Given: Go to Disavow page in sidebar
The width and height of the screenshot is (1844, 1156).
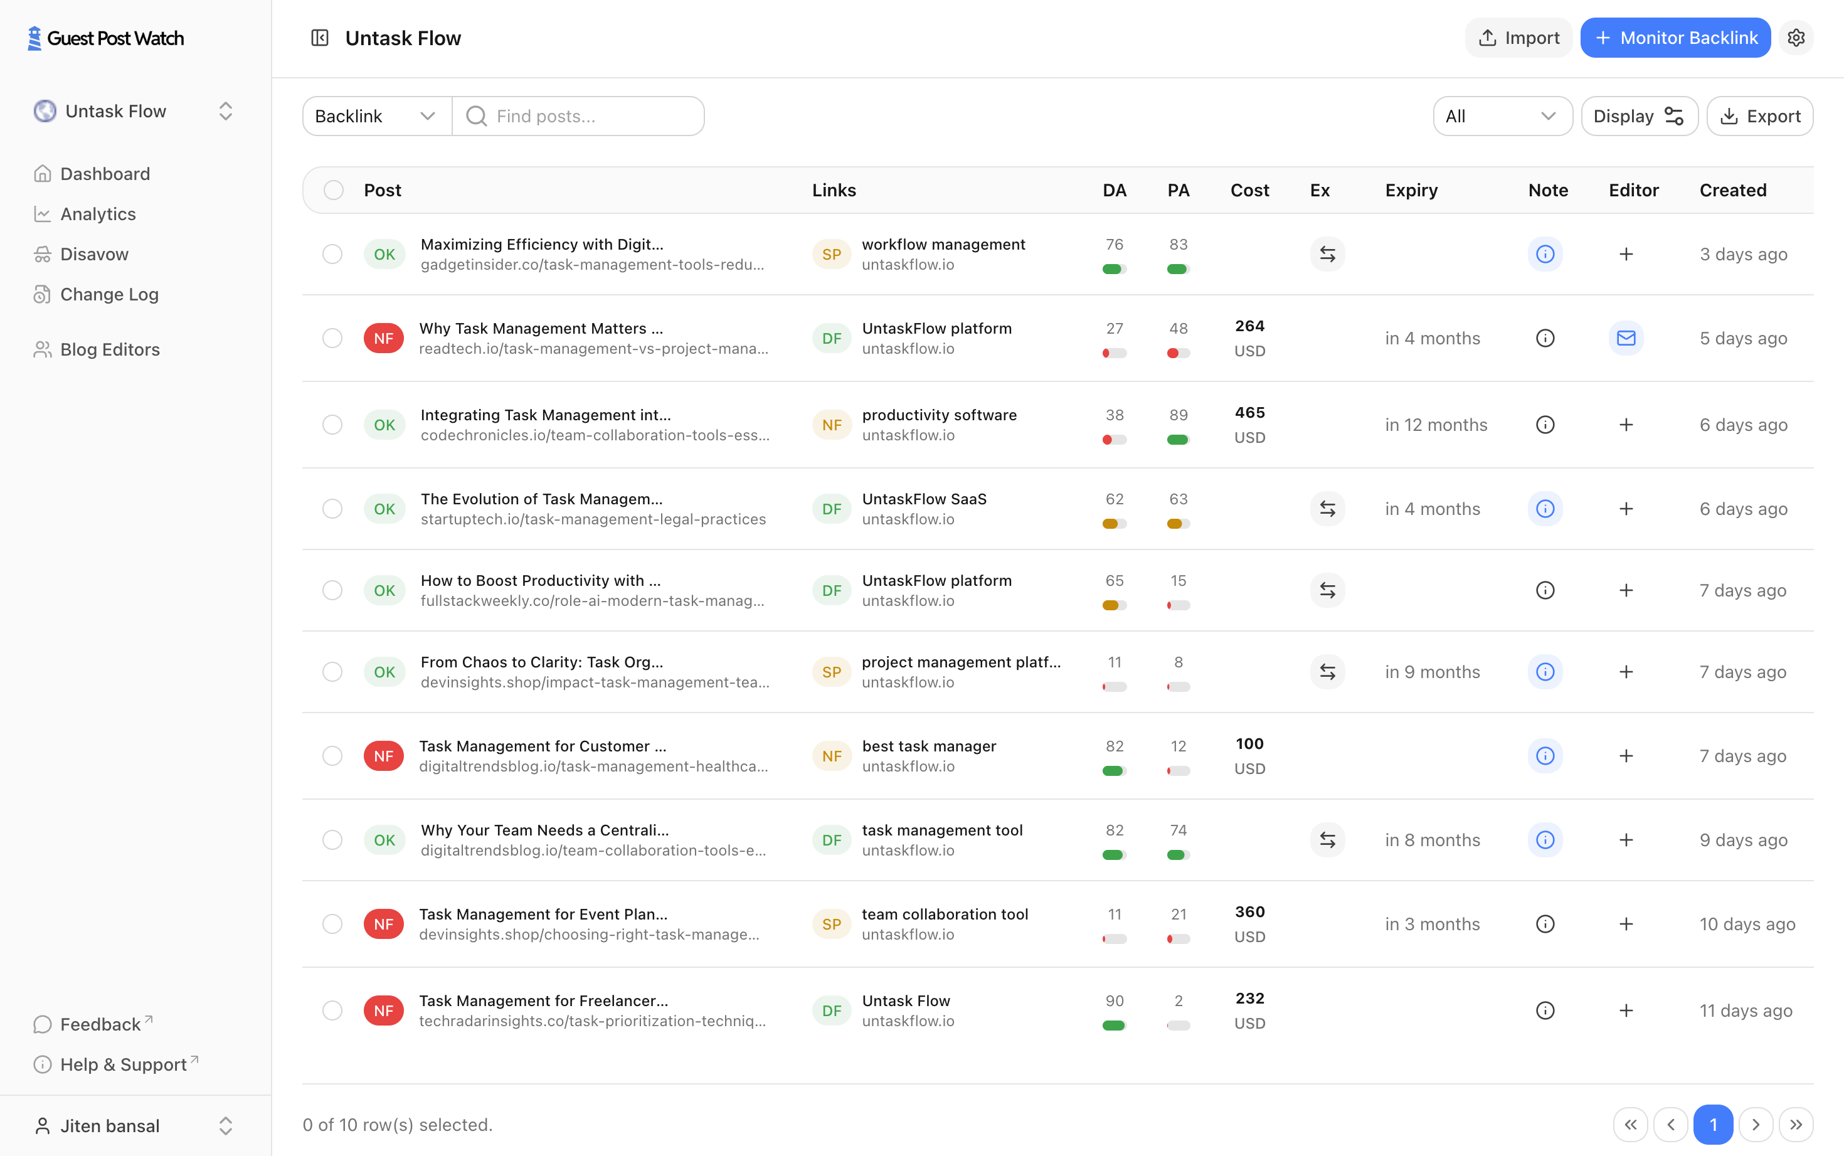Looking at the screenshot, I should coord(94,254).
